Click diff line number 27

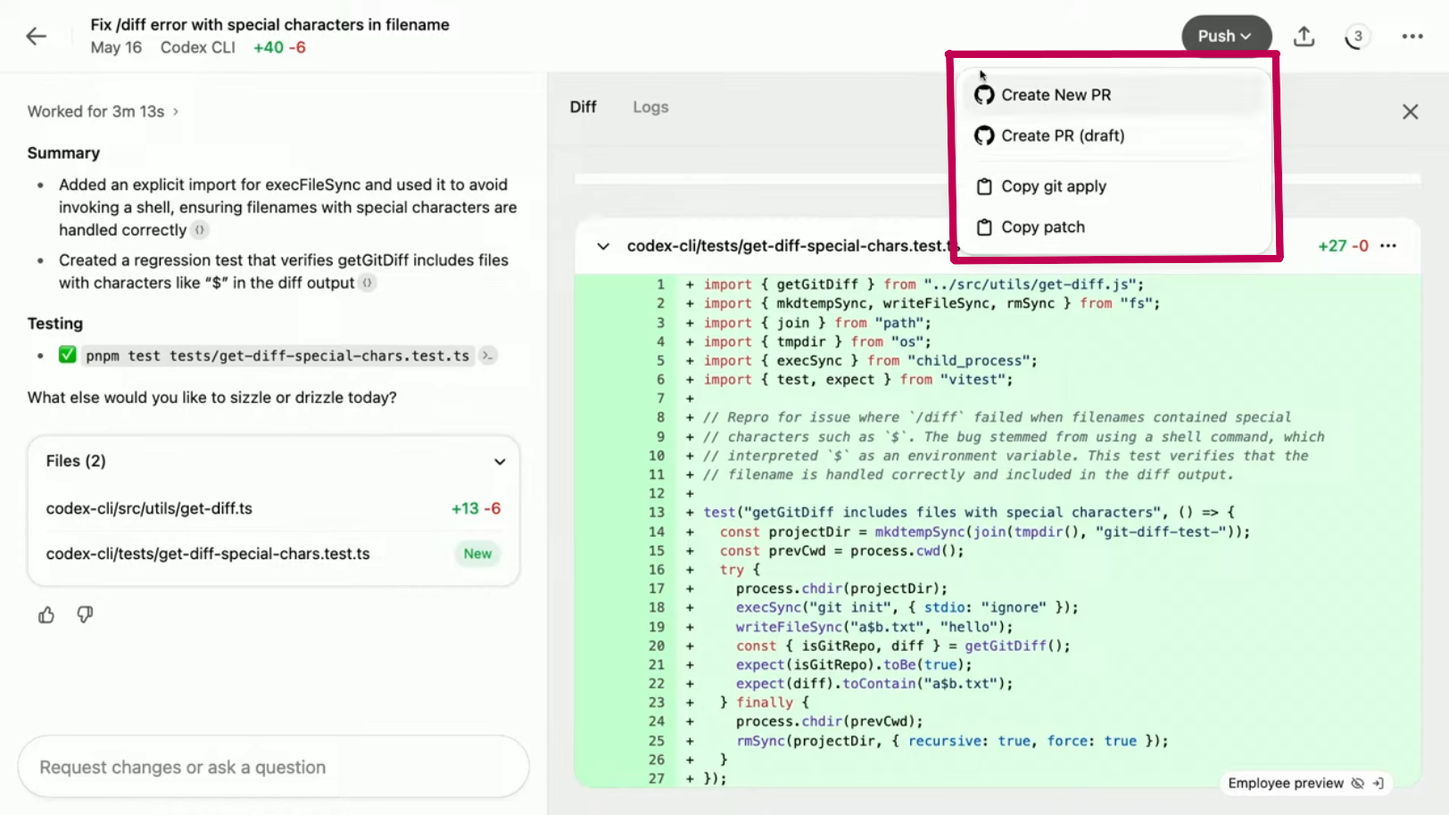[657, 778]
